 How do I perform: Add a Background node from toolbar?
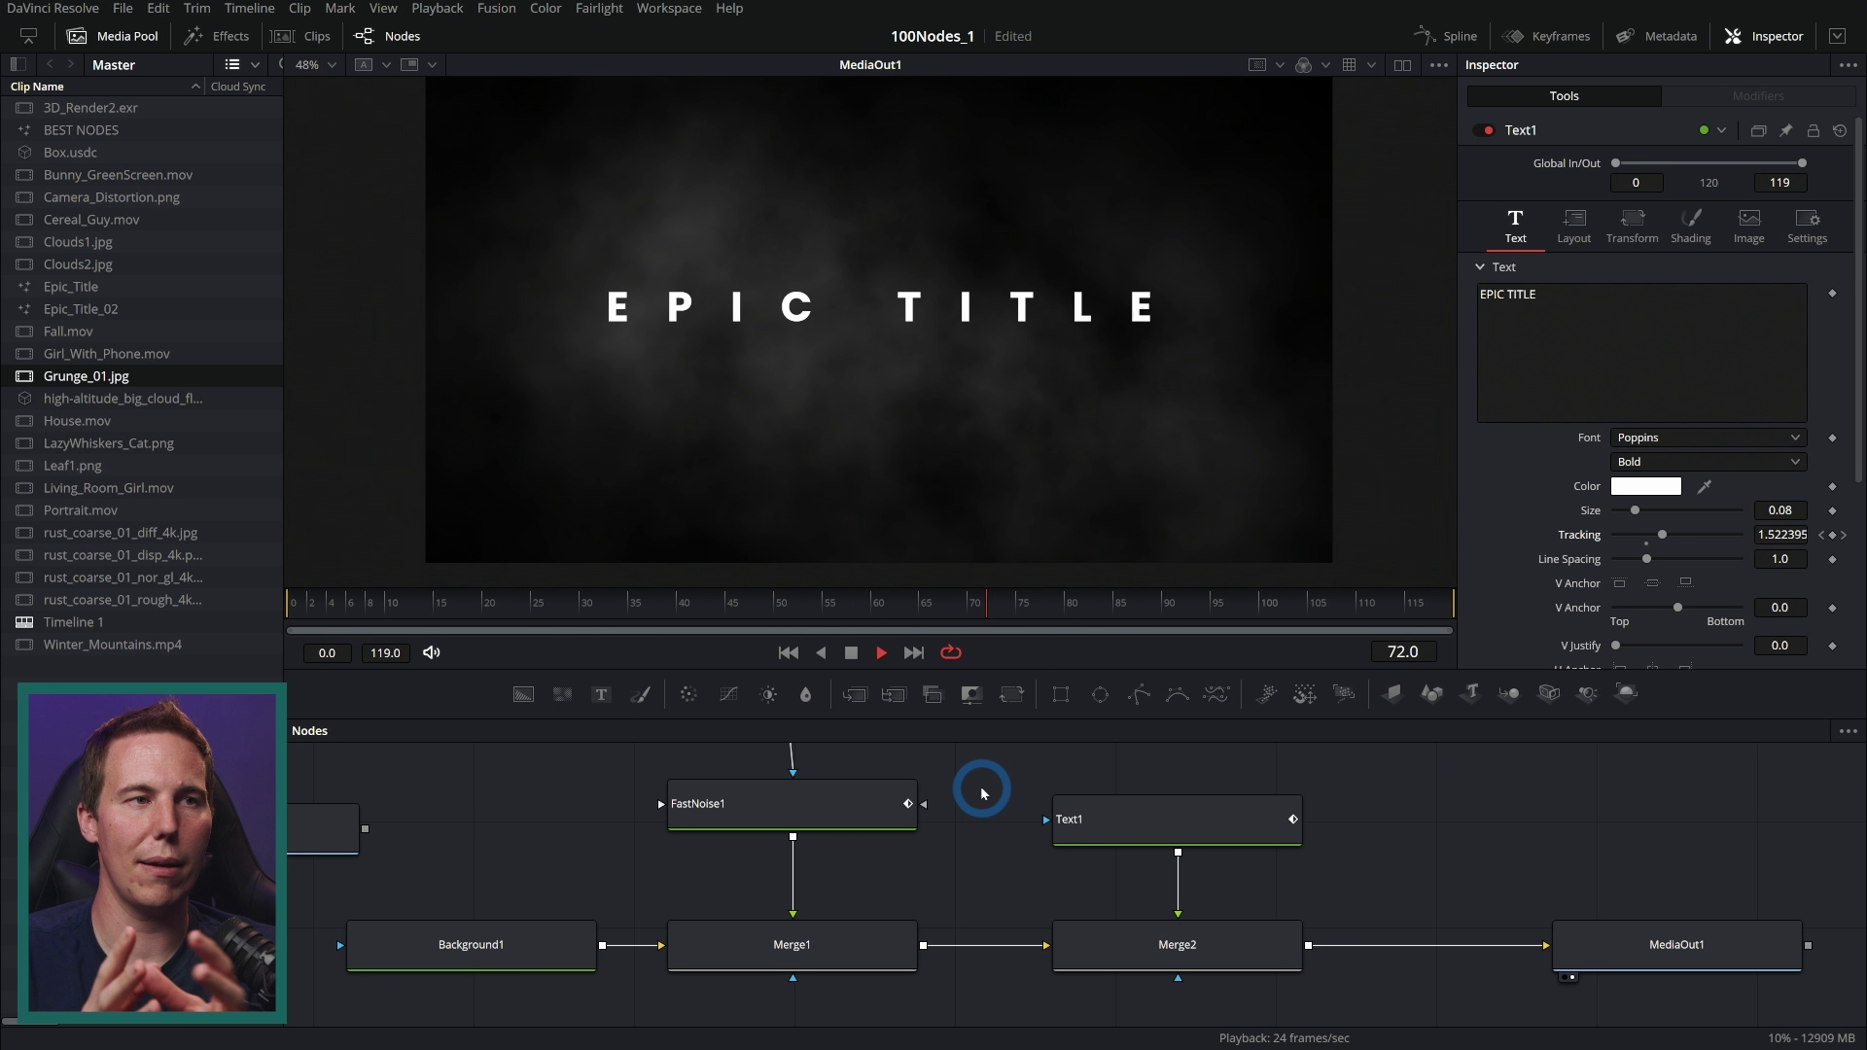click(x=523, y=694)
